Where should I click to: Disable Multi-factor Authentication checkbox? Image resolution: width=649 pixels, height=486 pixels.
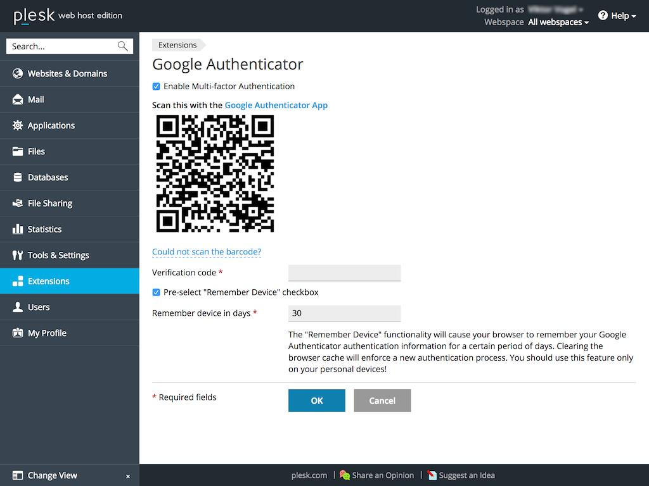coord(156,87)
